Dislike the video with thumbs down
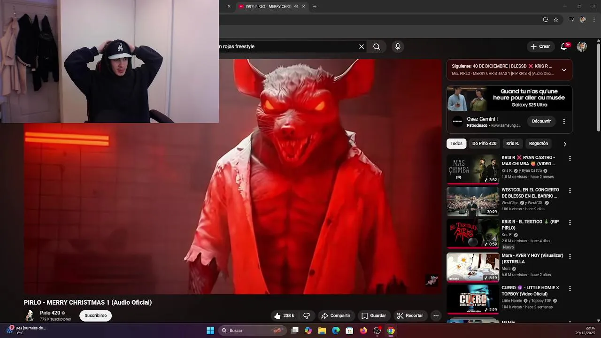This screenshot has height=338, width=601. (307, 315)
